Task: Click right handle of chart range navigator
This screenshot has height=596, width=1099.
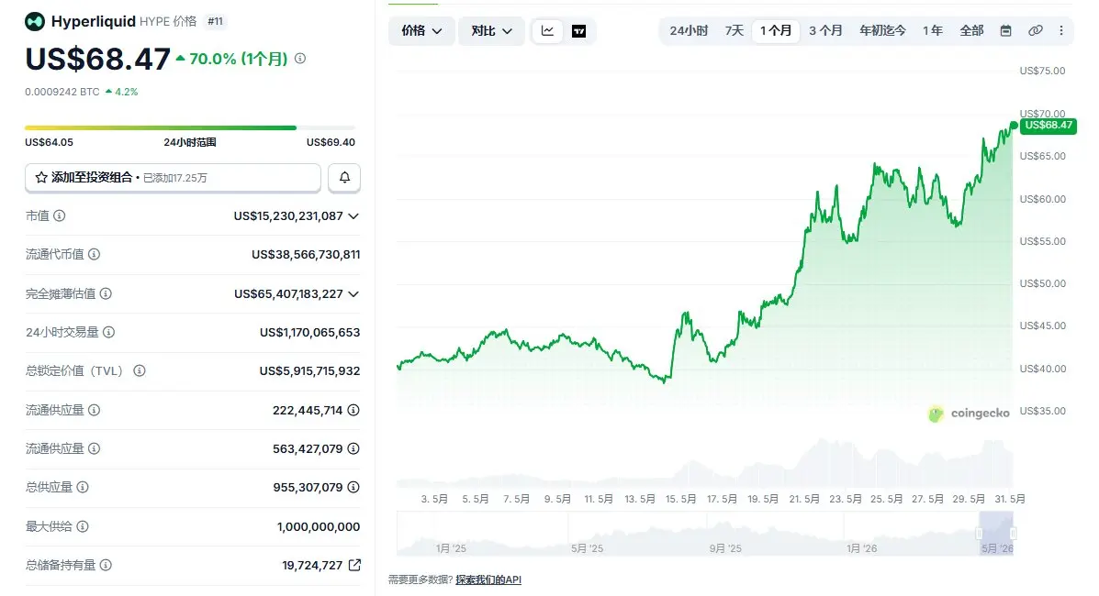Action: 1013,534
